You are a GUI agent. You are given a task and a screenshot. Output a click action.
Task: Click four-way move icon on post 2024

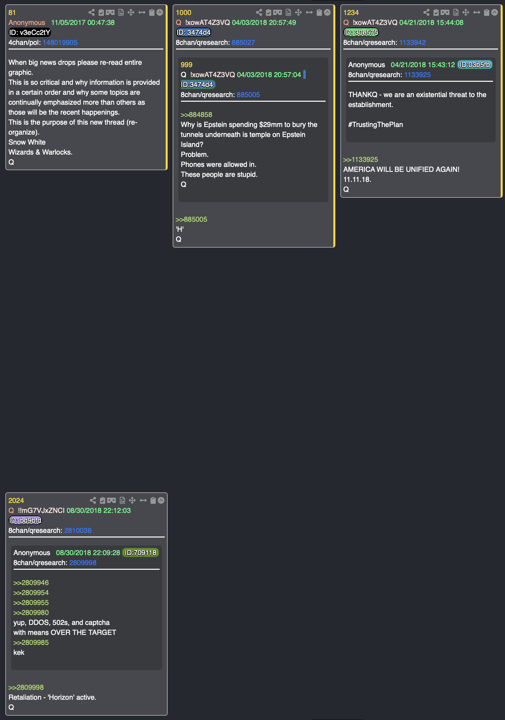coord(132,500)
